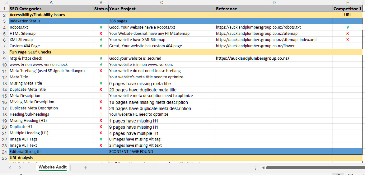Open the Website Audit sheet tab
The image size is (365, 175).
[x=53, y=167]
